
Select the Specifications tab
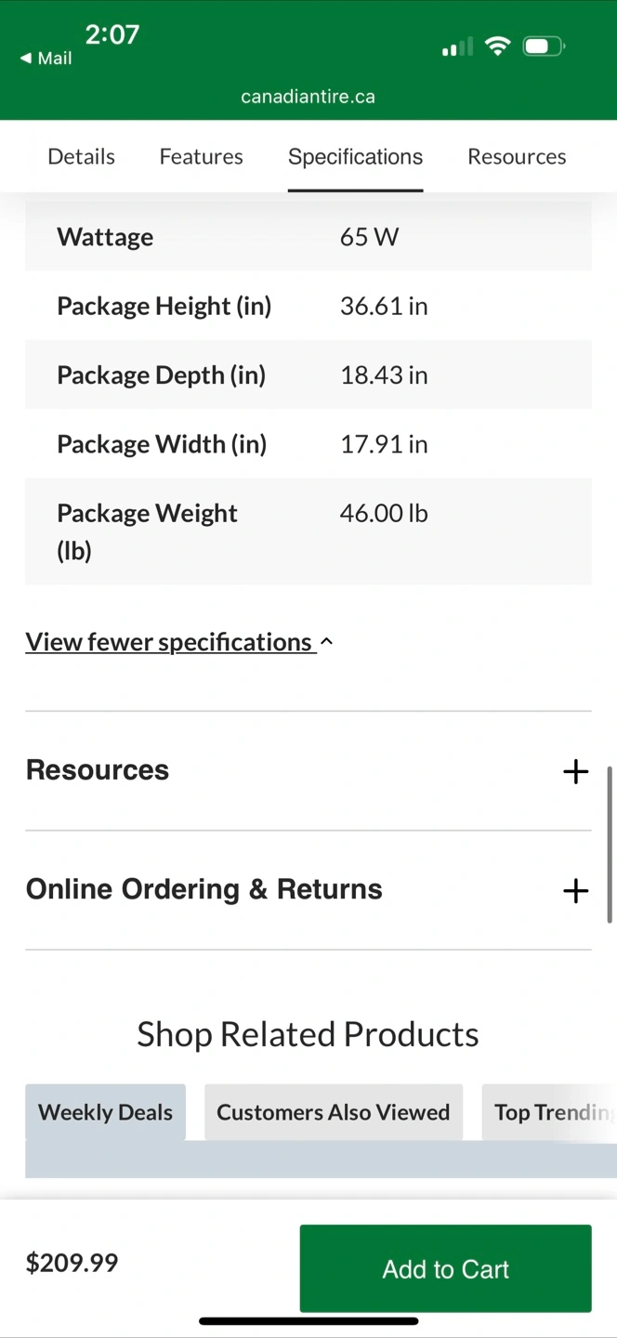click(355, 157)
